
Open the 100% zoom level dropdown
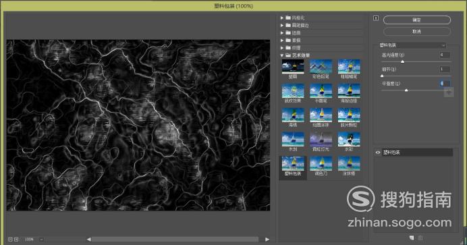41,240
